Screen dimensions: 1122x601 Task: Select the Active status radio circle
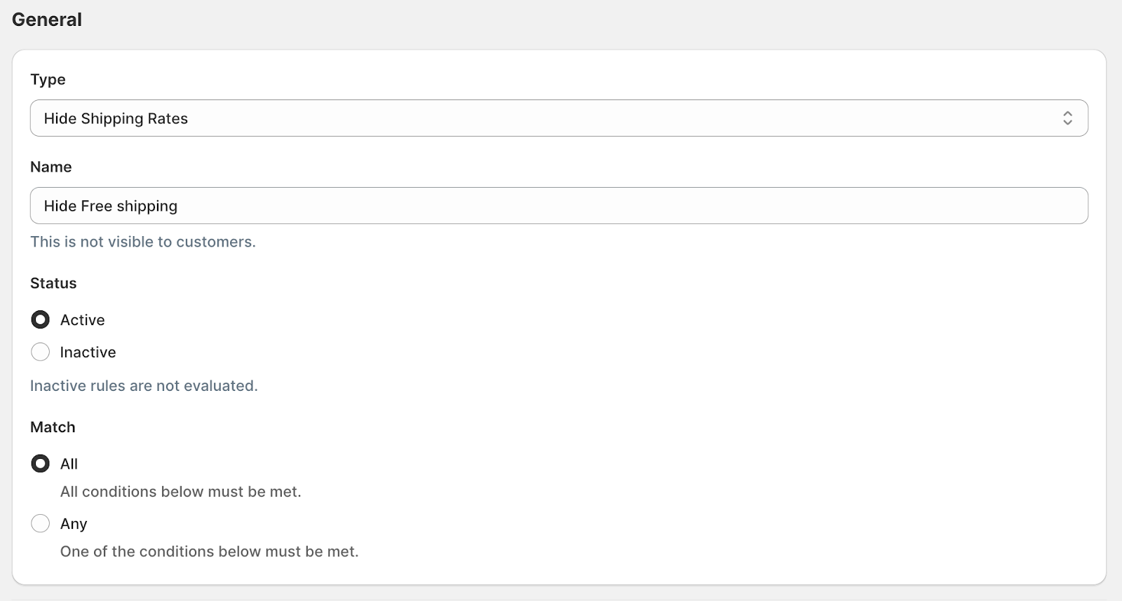tap(41, 320)
